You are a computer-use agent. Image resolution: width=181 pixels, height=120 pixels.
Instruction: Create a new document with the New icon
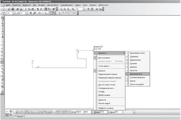[x=4, y=9]
